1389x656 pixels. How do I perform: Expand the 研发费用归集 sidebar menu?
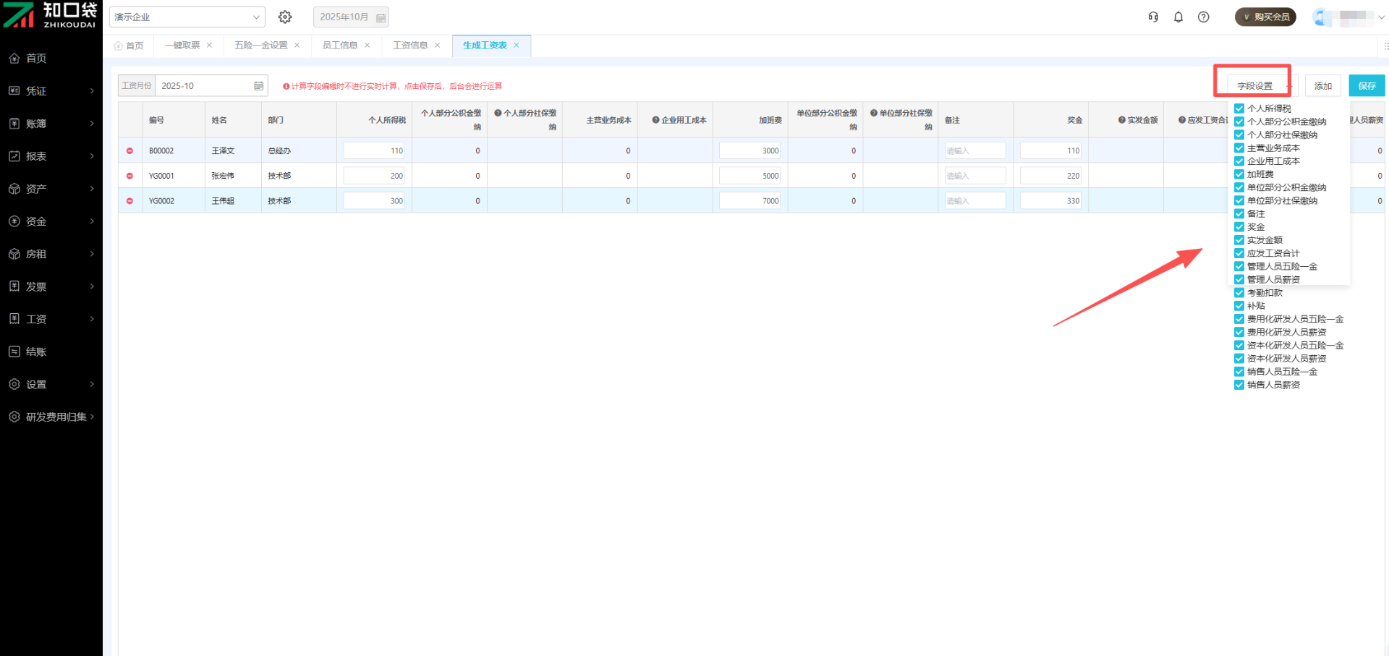(x=51, y=417)
